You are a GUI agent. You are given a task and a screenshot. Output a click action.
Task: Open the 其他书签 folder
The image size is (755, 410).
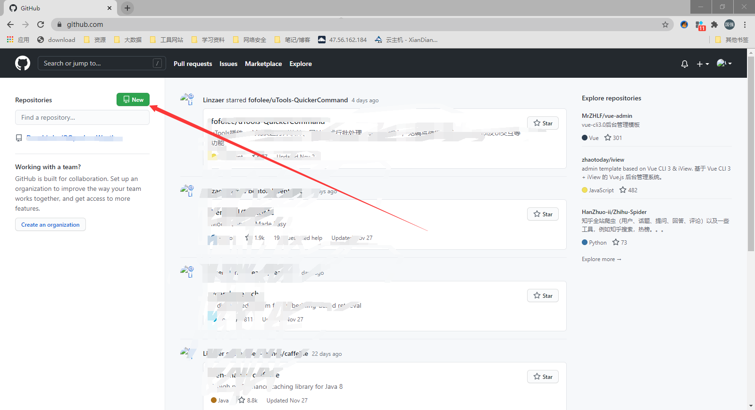point(732,40)
